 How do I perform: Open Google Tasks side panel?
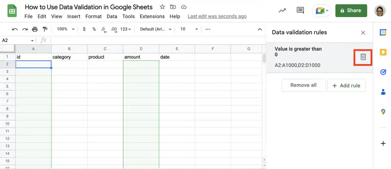coord(383,72)
